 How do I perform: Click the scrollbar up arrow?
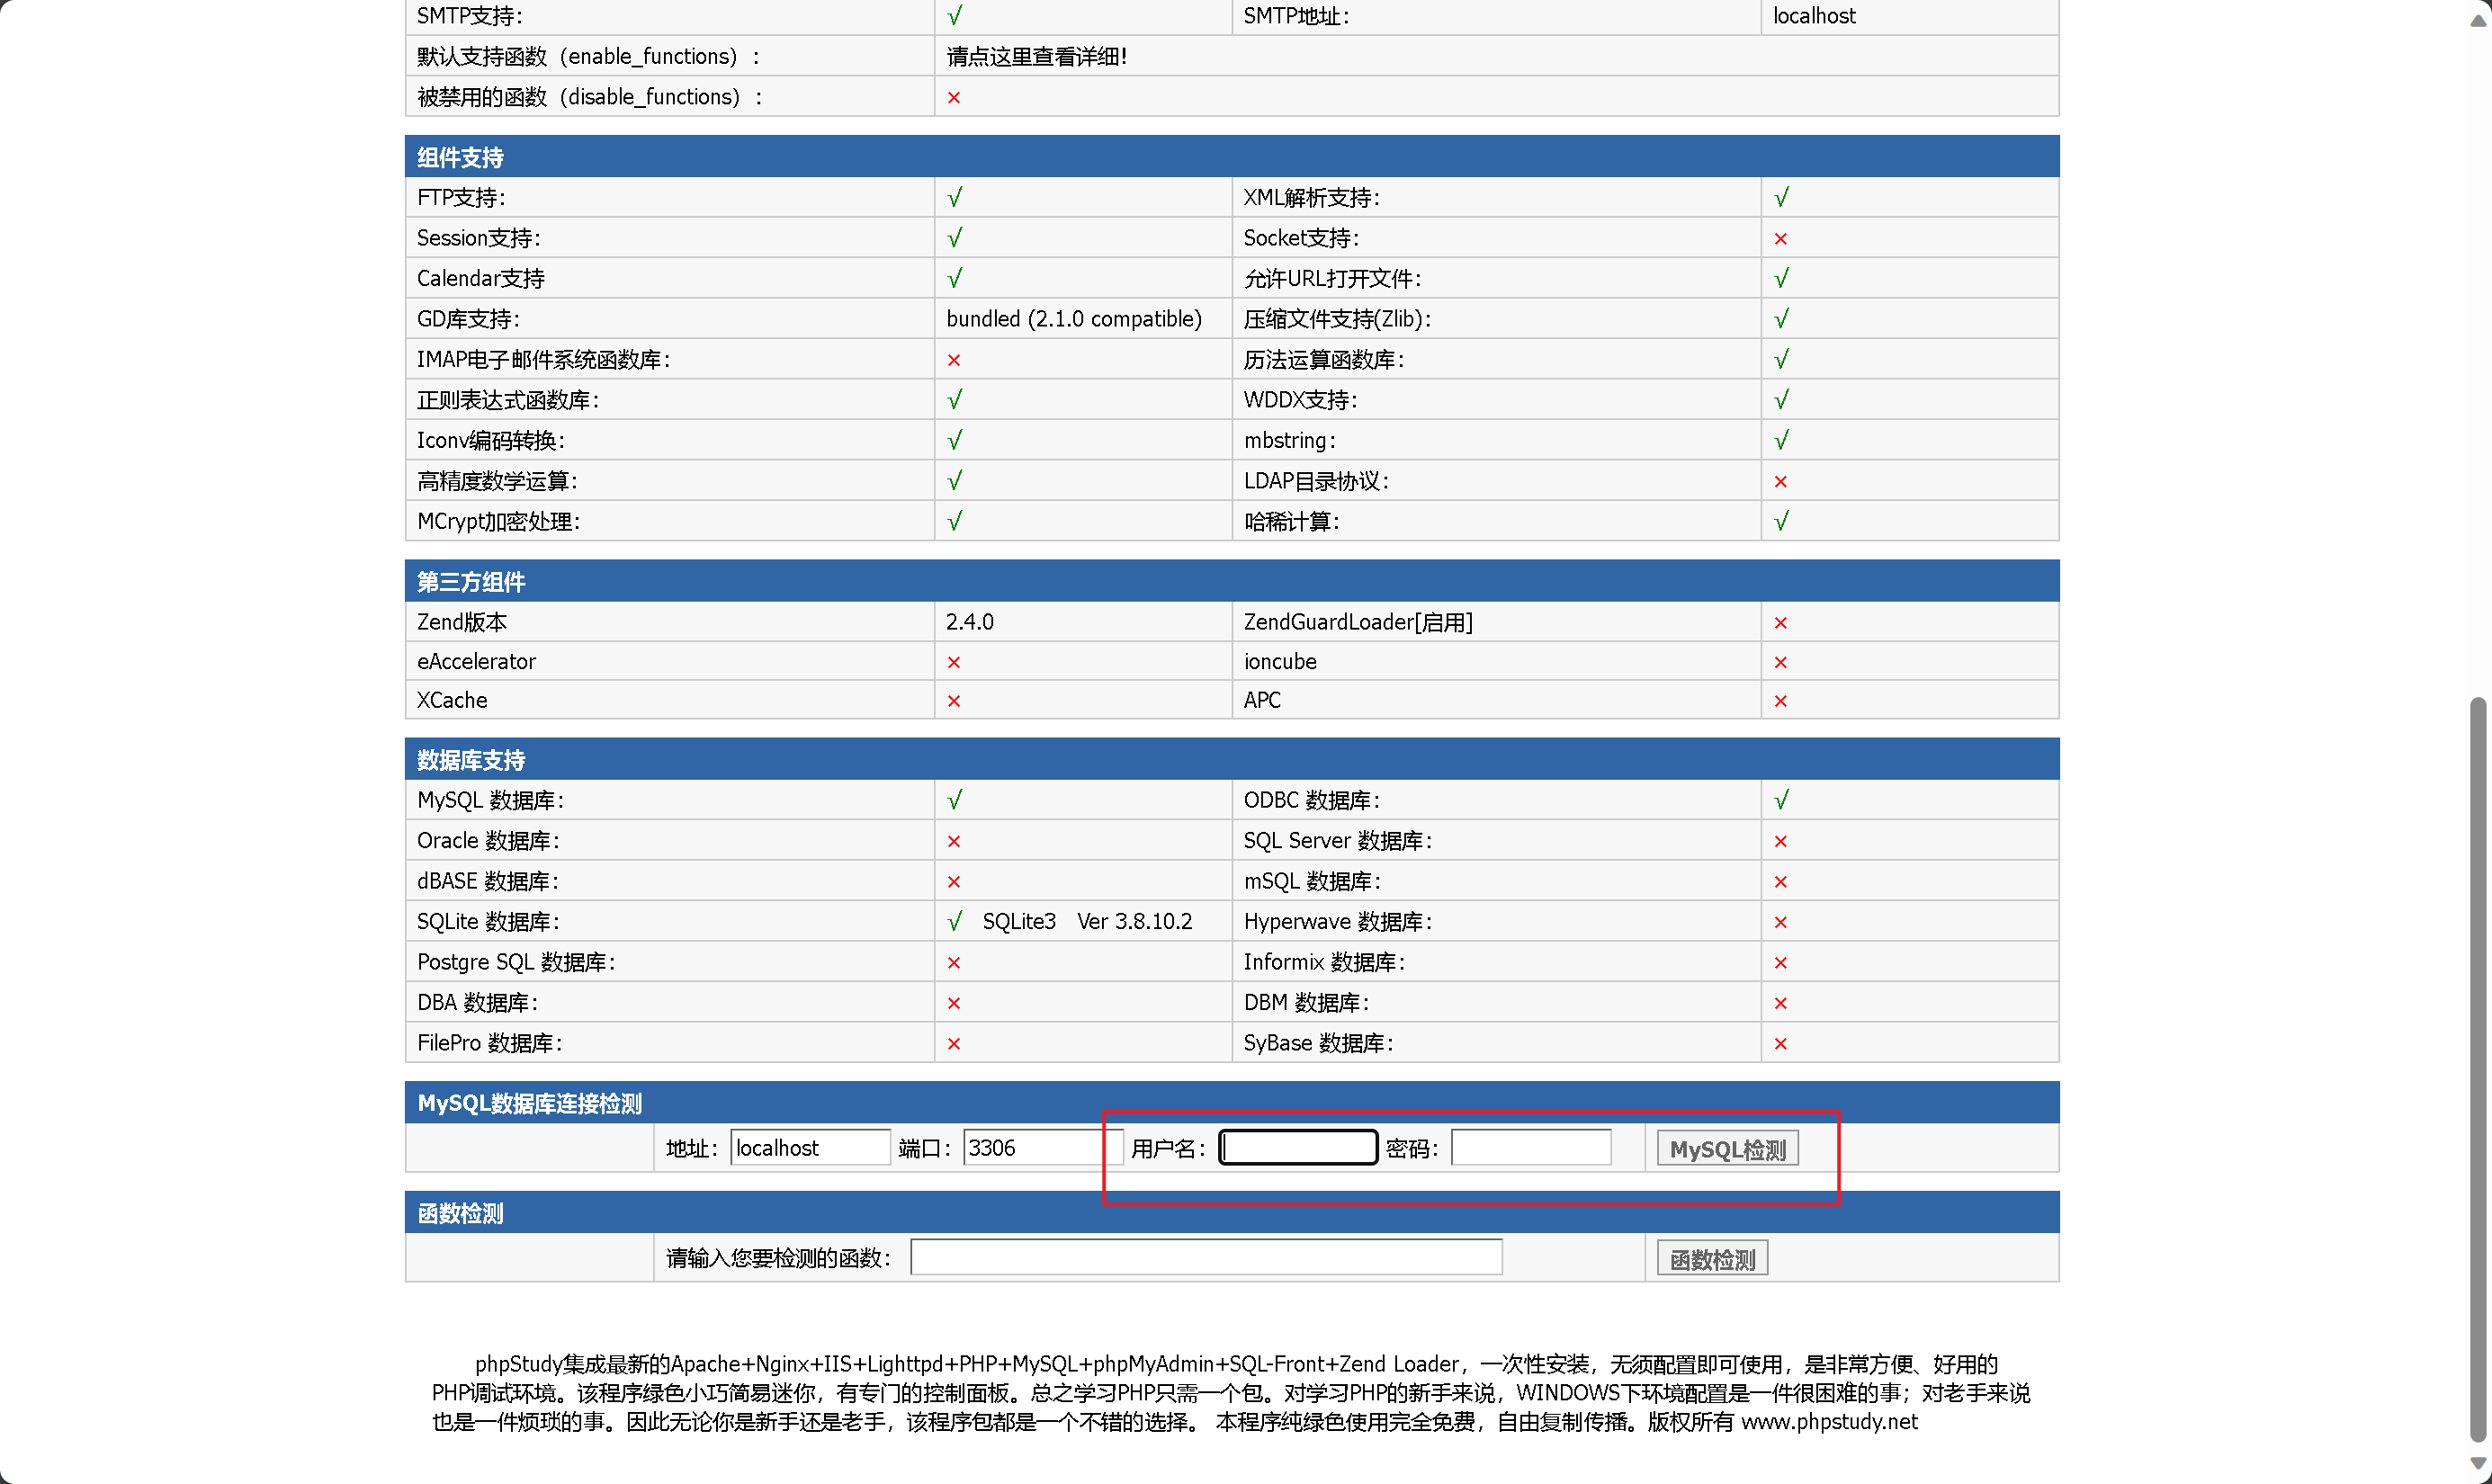click(2478, 19)
